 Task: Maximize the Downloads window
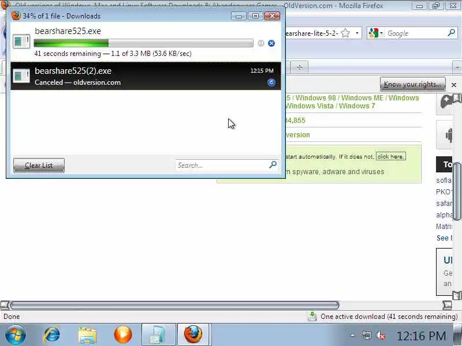tap(255, 16)
